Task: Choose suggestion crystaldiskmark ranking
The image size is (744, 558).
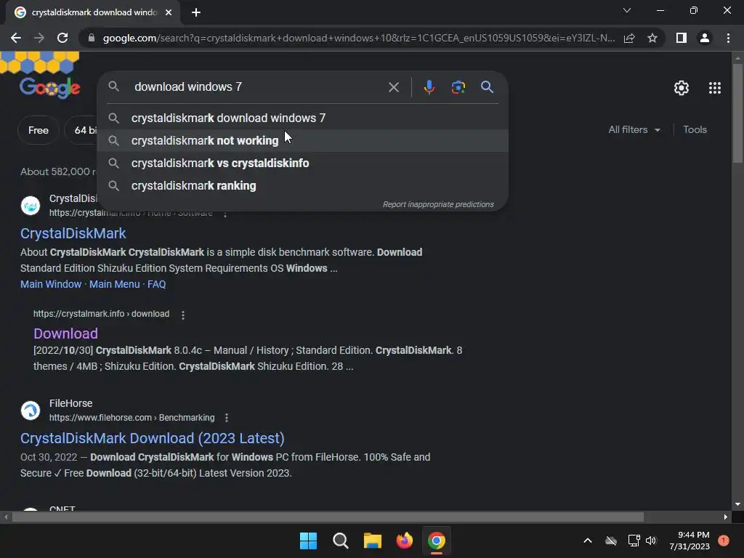Action: (302, 185)
